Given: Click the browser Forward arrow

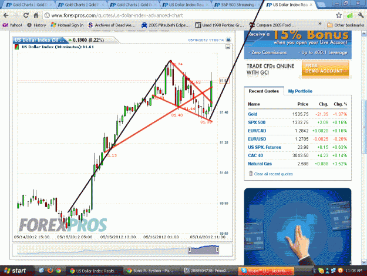Looking at the screenshot, I should 16,15.
